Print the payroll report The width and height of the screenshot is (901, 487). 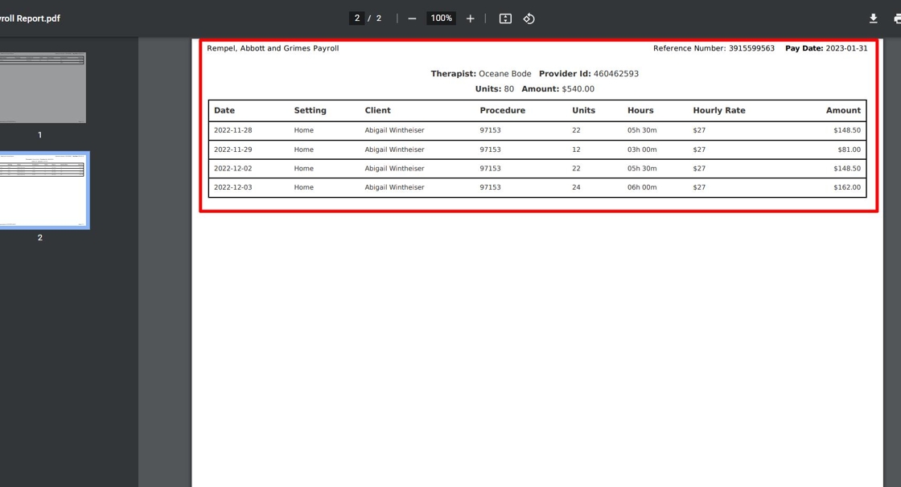pyautogui.click(x=897, y=18)
